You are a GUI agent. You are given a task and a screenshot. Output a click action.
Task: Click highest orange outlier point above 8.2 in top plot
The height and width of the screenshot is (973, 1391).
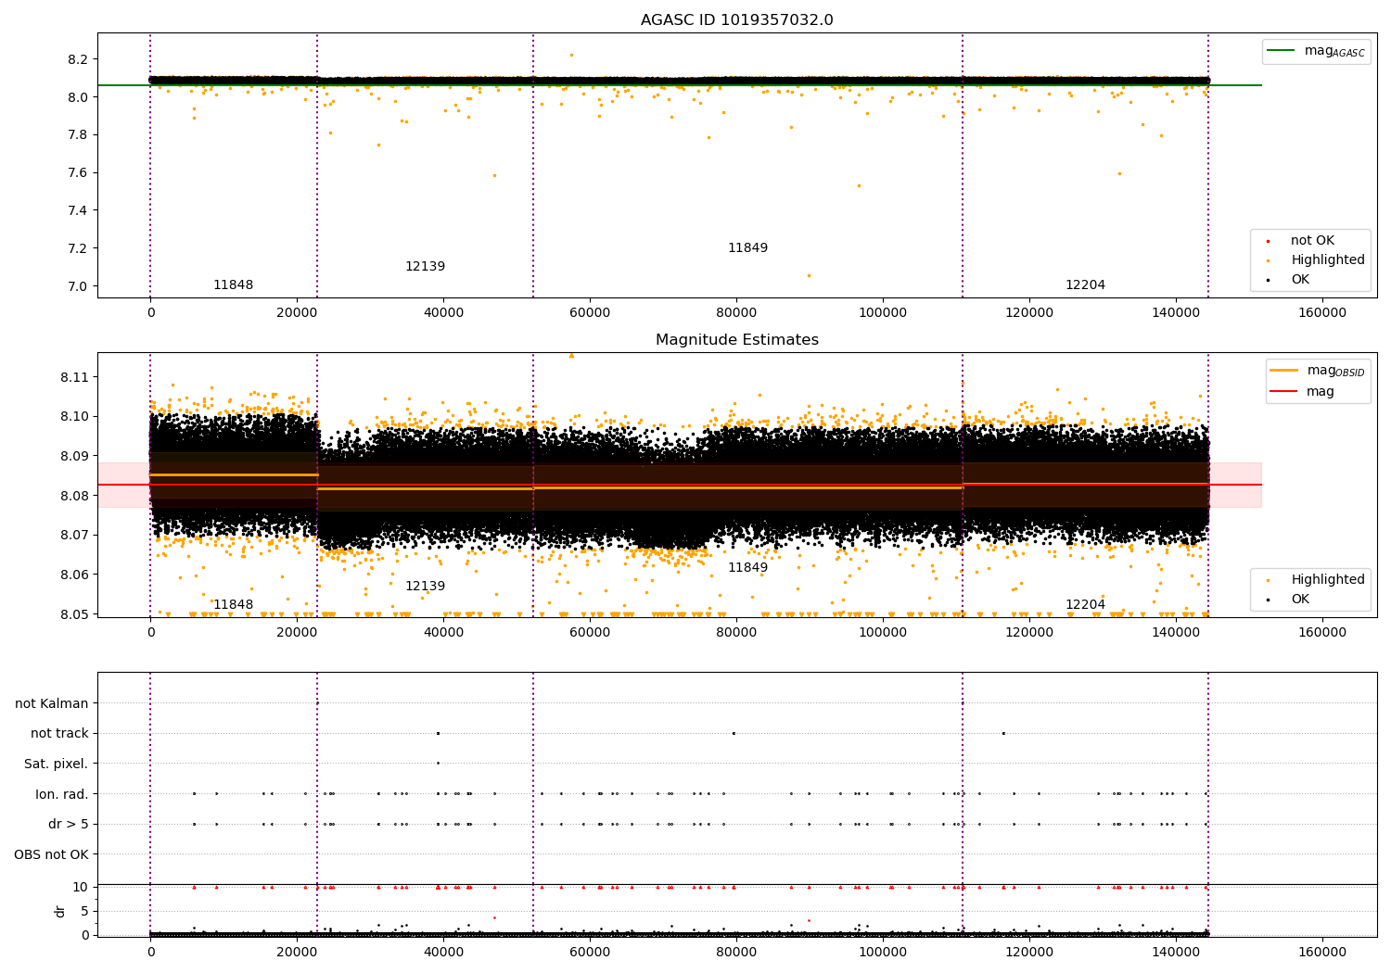571,55
